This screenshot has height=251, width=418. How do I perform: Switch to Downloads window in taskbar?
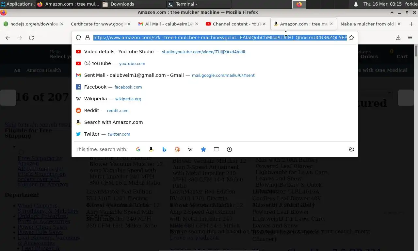133,4
